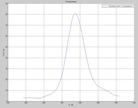
Task: Click x-axis tick label 286
Action: click(80, 103)
